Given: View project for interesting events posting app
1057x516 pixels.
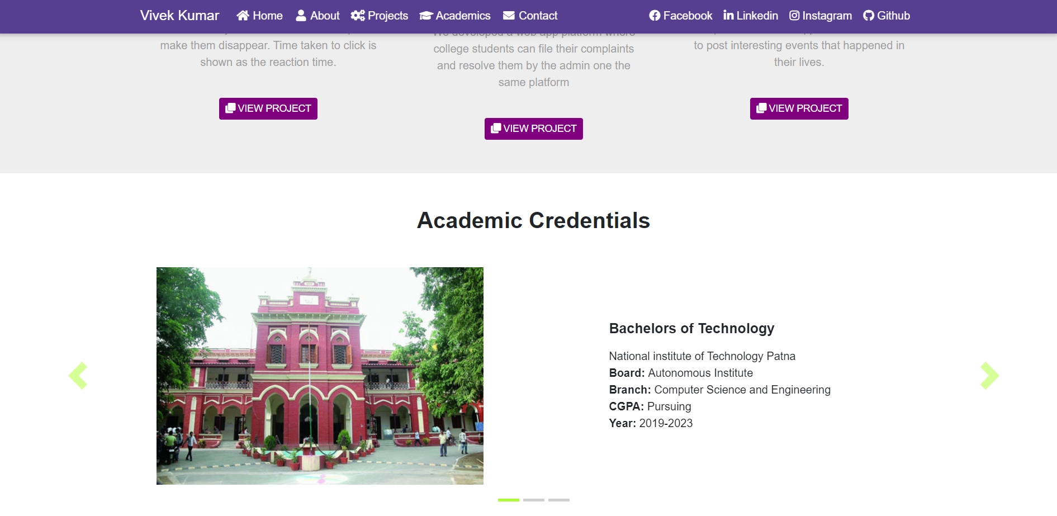Looking at the screenshot, I should [x=799, y=108].
